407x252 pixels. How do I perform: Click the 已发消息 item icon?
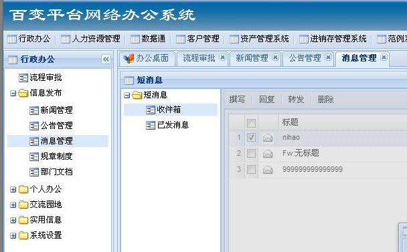(x=151, y=126)
